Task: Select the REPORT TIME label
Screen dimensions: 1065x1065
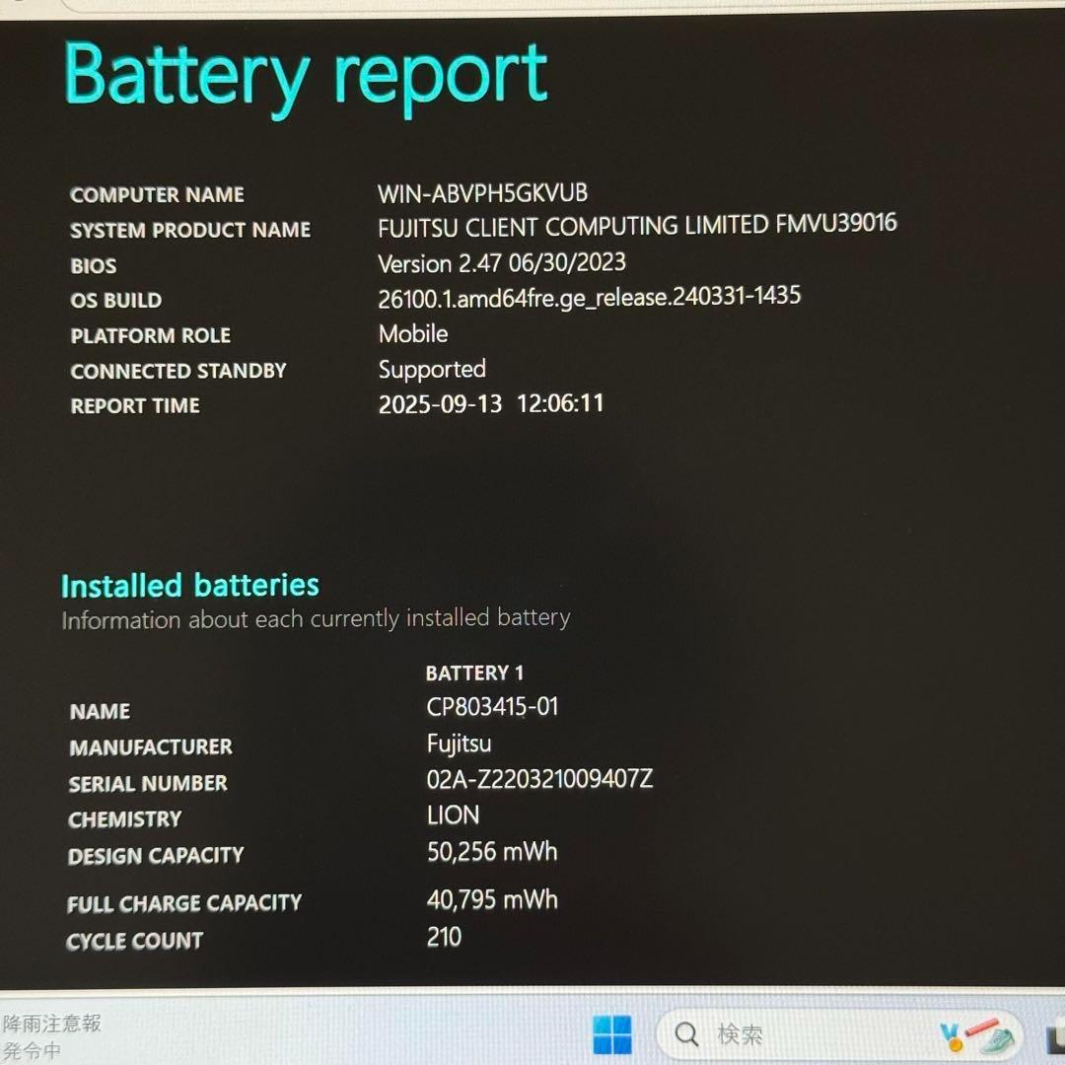Action: pos(135,406)
